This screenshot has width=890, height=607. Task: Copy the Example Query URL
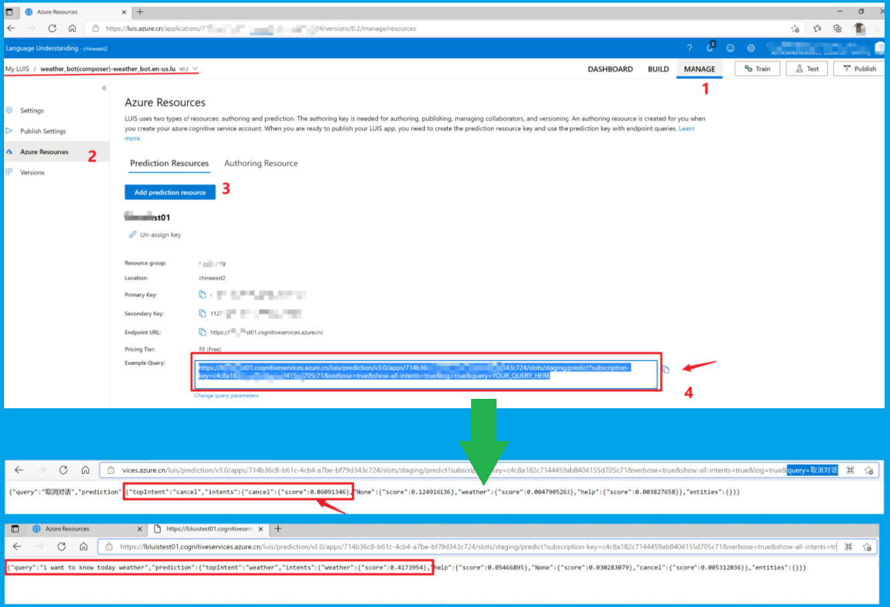coord(666,369)
